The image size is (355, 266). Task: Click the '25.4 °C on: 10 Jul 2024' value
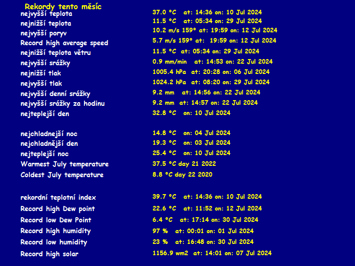191,153
